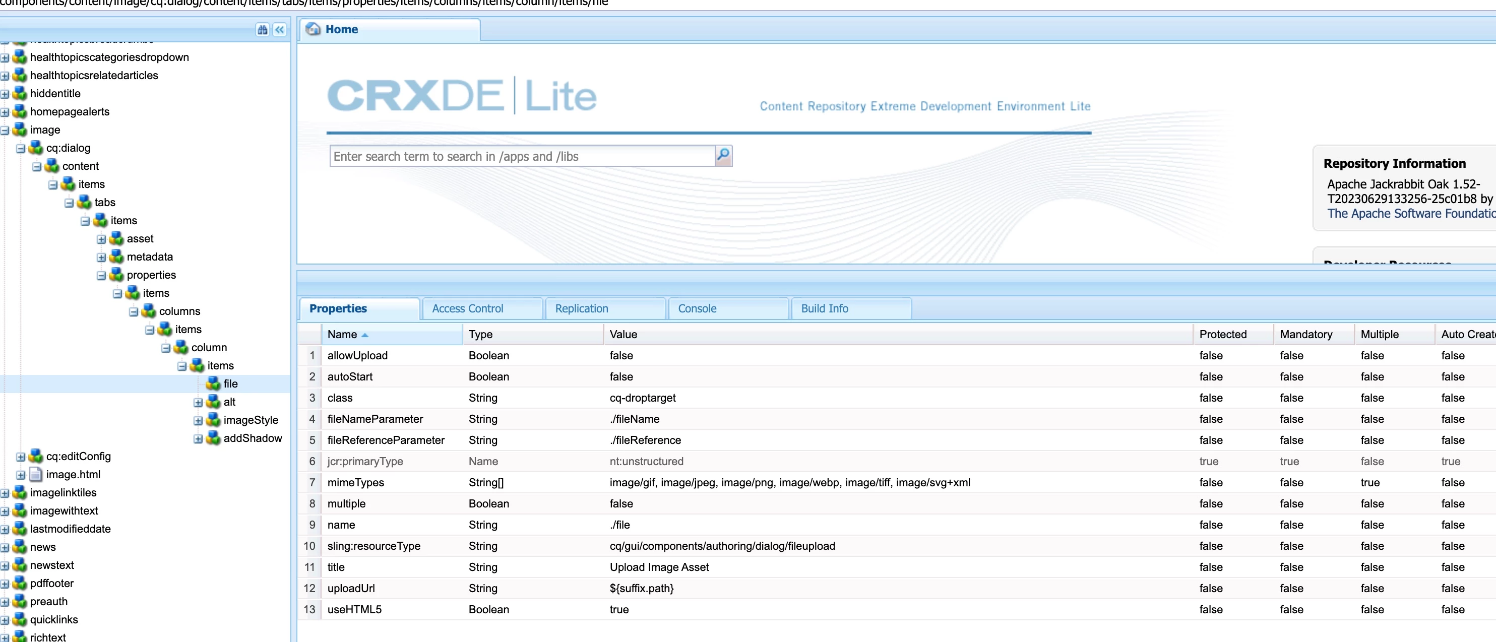Click the imageStyle node icon
The image size is (1496, 642).
(213, 420)
